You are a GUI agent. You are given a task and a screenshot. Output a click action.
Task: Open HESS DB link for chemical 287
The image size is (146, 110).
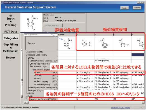[x=133, y=99]
